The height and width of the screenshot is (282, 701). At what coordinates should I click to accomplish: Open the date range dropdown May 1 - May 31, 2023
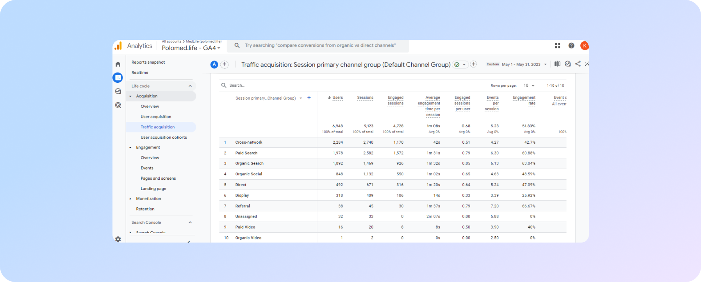524,64
